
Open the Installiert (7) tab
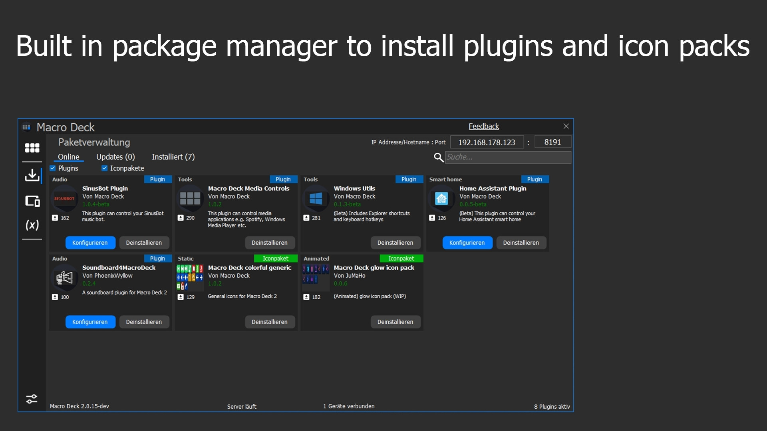click(x=173, y=157)
